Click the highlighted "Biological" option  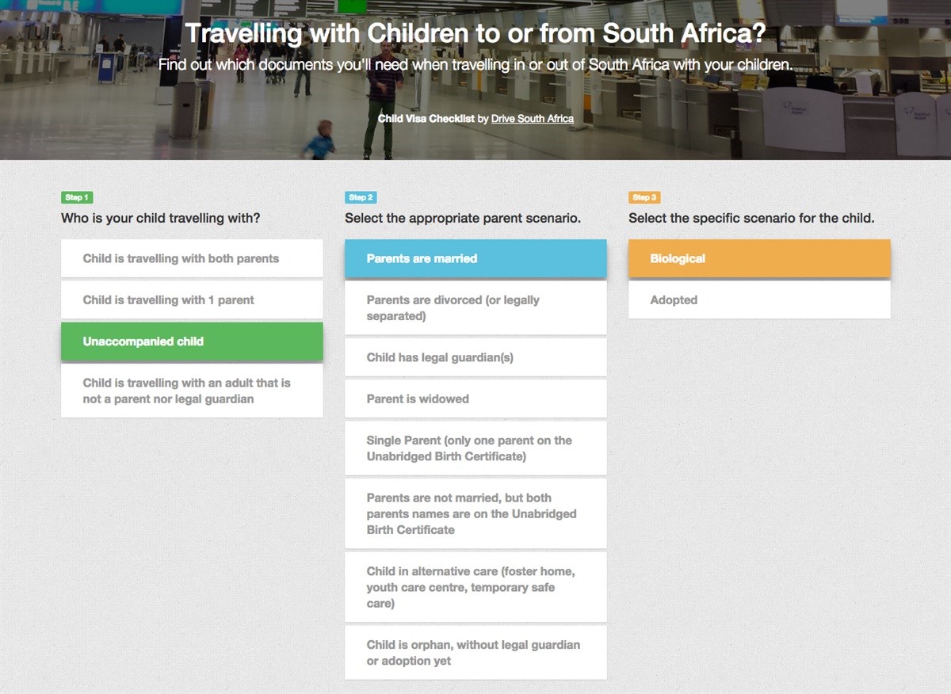[x=758, y=258]
